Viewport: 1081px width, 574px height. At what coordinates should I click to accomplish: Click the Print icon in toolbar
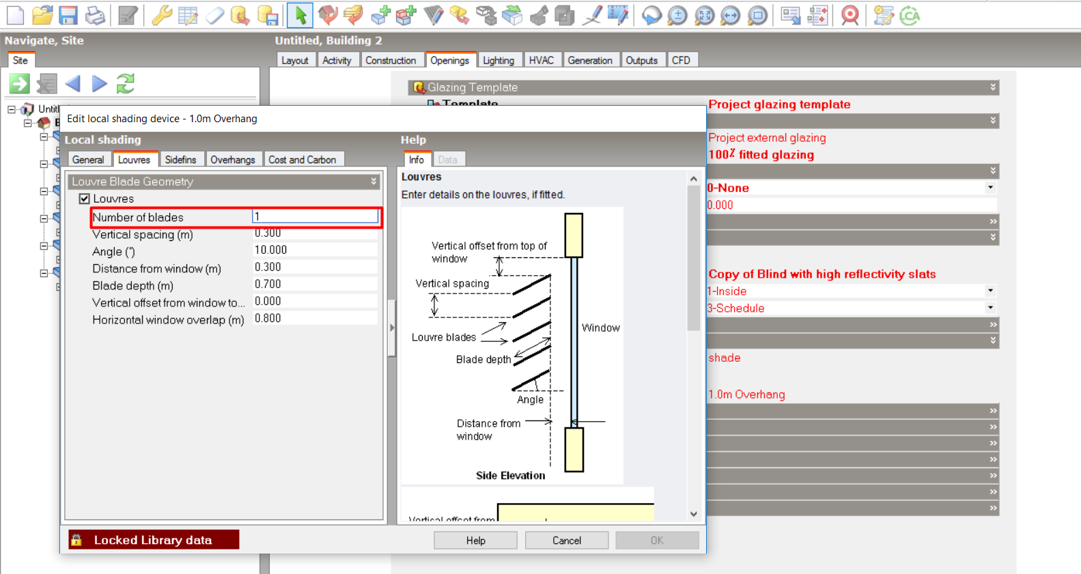point(95,15)
